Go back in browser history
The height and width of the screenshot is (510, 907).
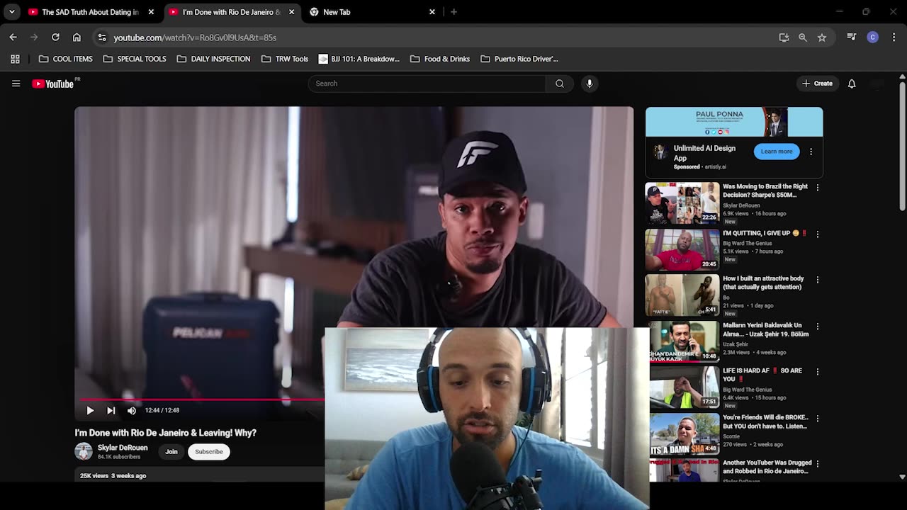[x=13, y=38]
